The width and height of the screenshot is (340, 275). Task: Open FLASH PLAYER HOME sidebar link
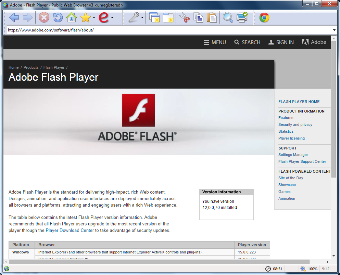coord(299,102)
